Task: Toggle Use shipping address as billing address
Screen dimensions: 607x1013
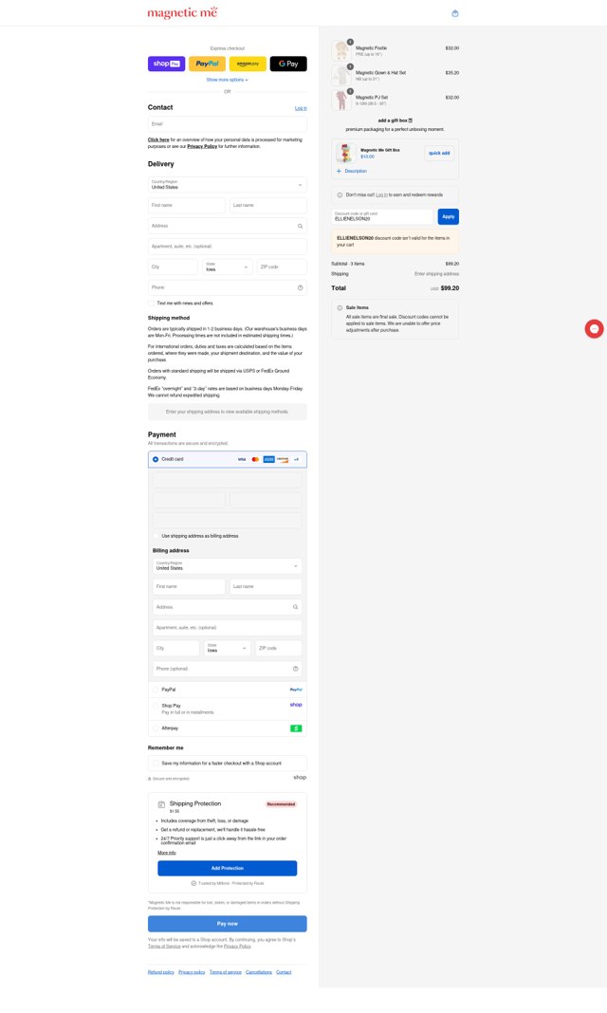Action: coord(156,536)
